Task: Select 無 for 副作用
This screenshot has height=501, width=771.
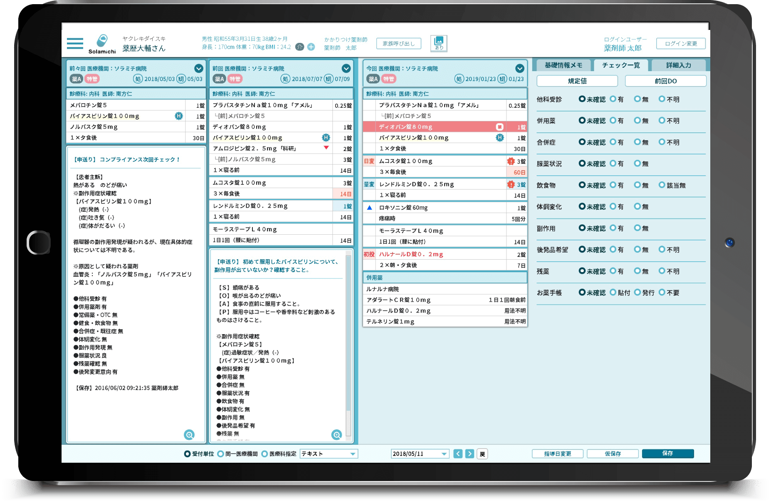Action: coord(638,228)
